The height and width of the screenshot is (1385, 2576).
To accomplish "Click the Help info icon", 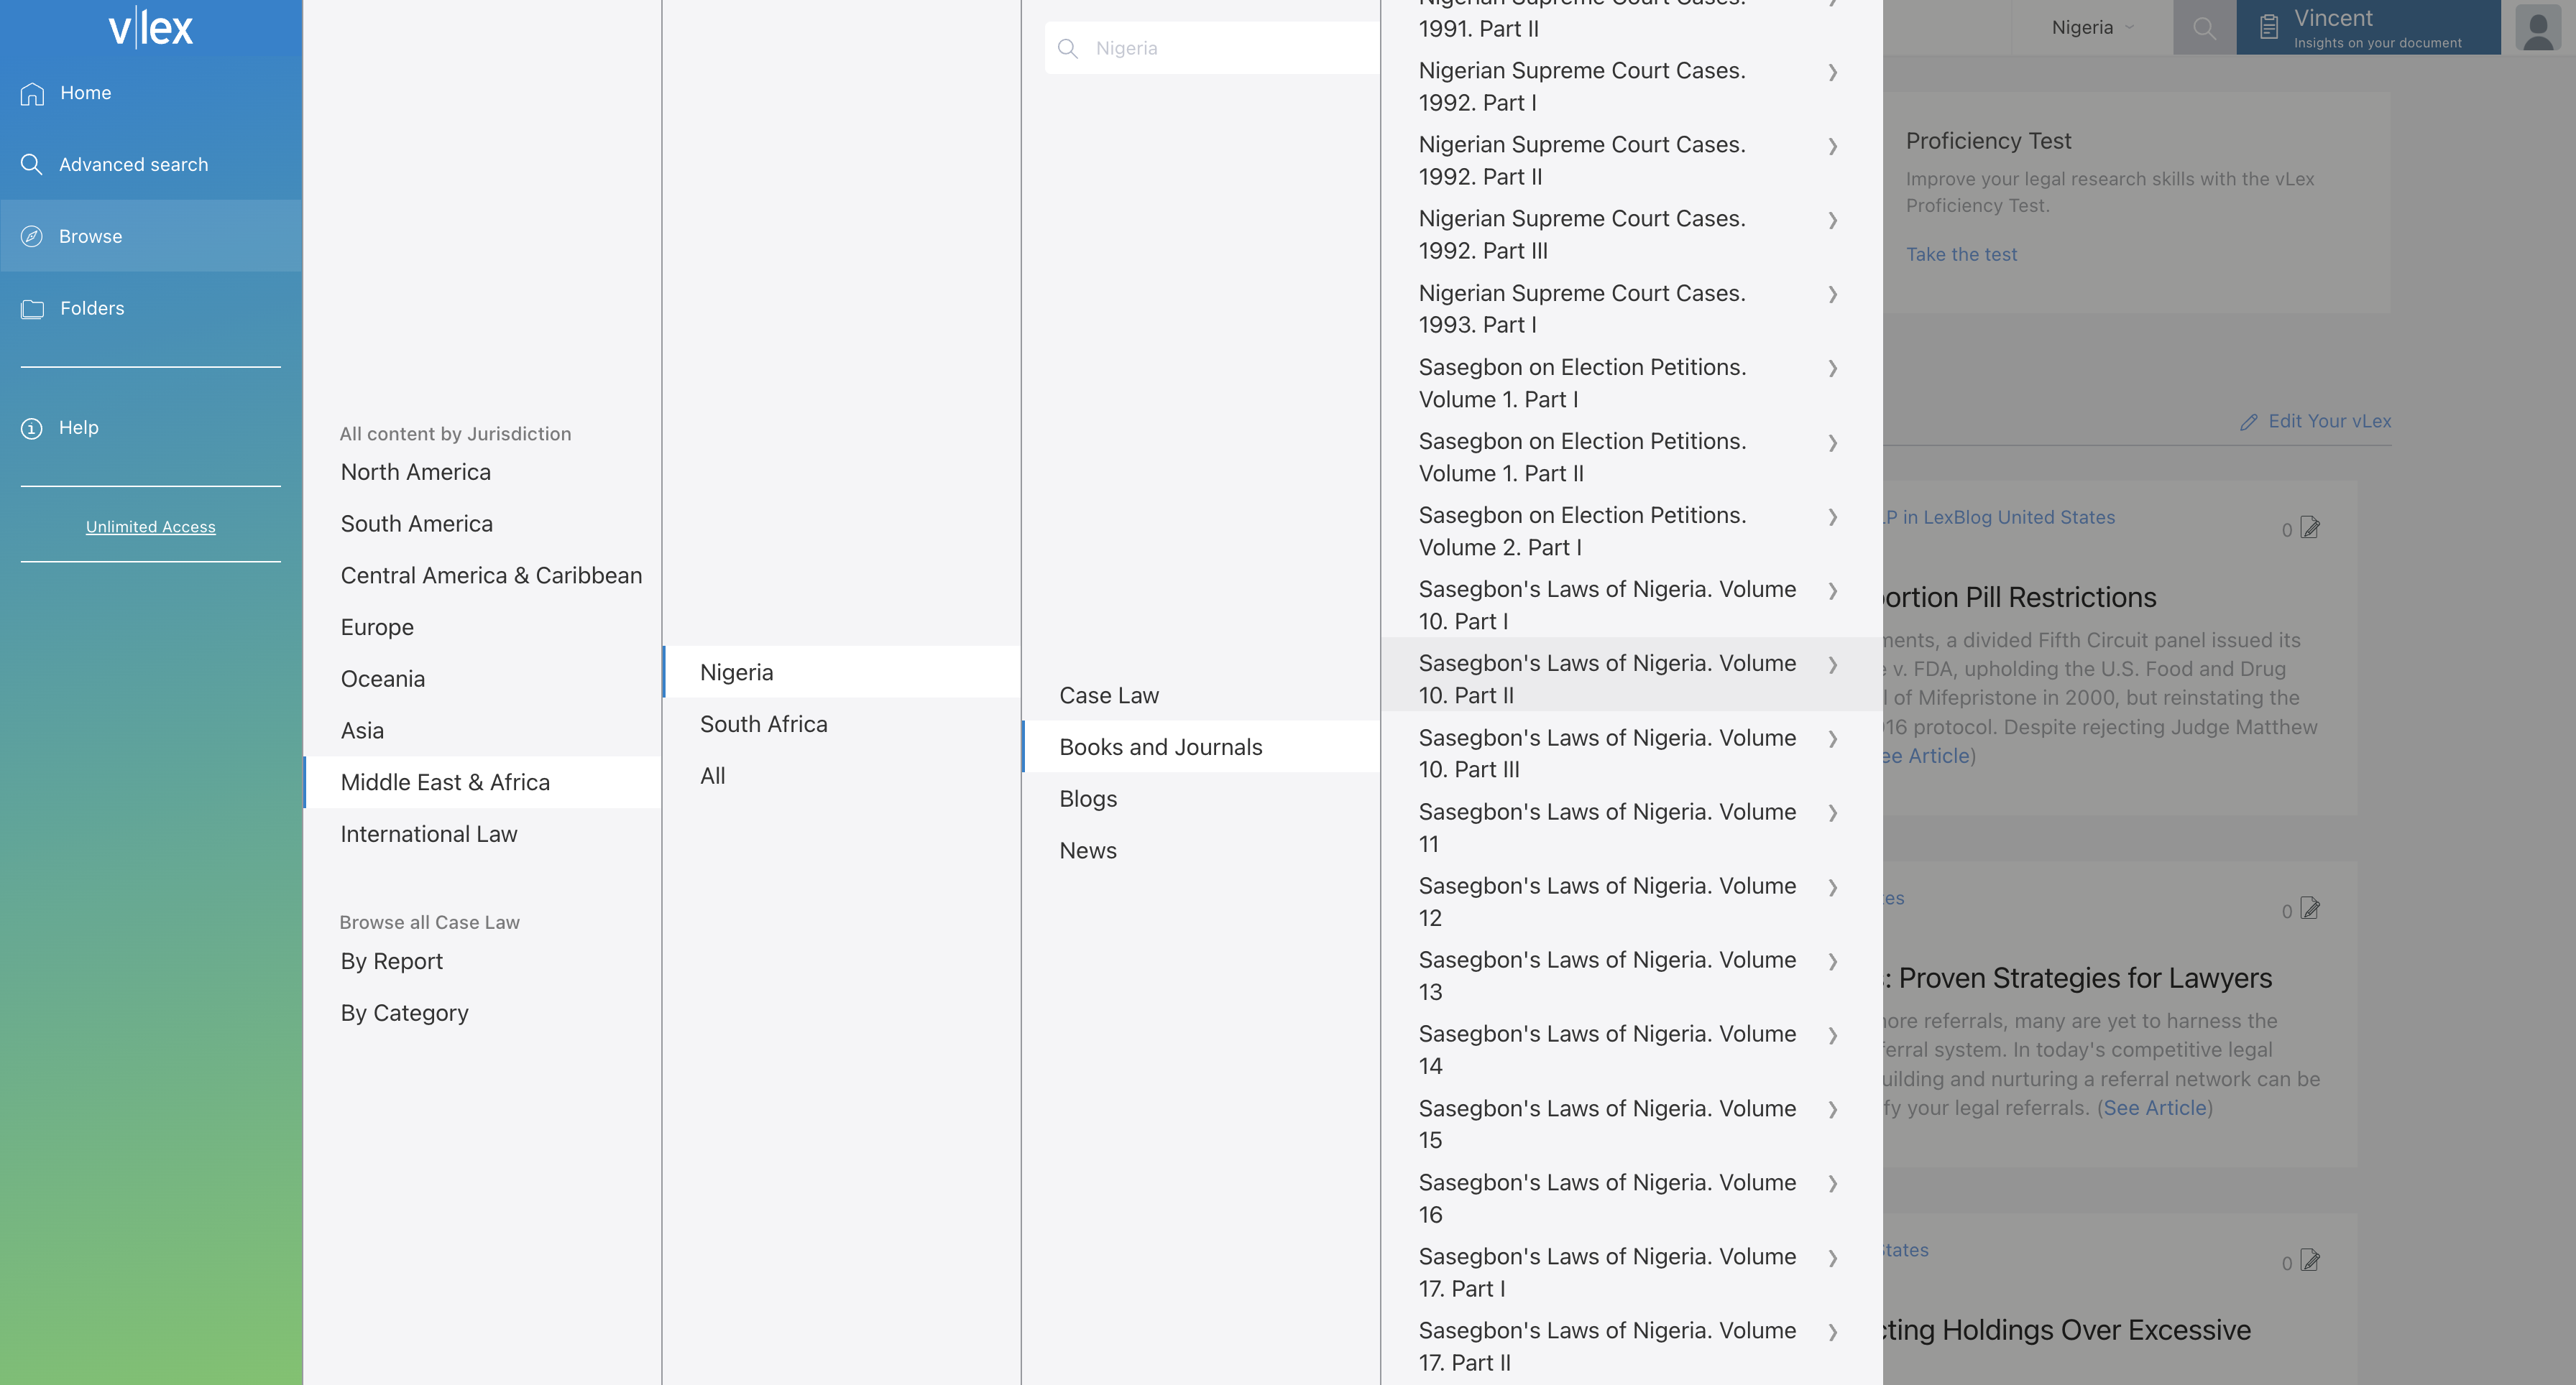I will (x=32, y=427).
